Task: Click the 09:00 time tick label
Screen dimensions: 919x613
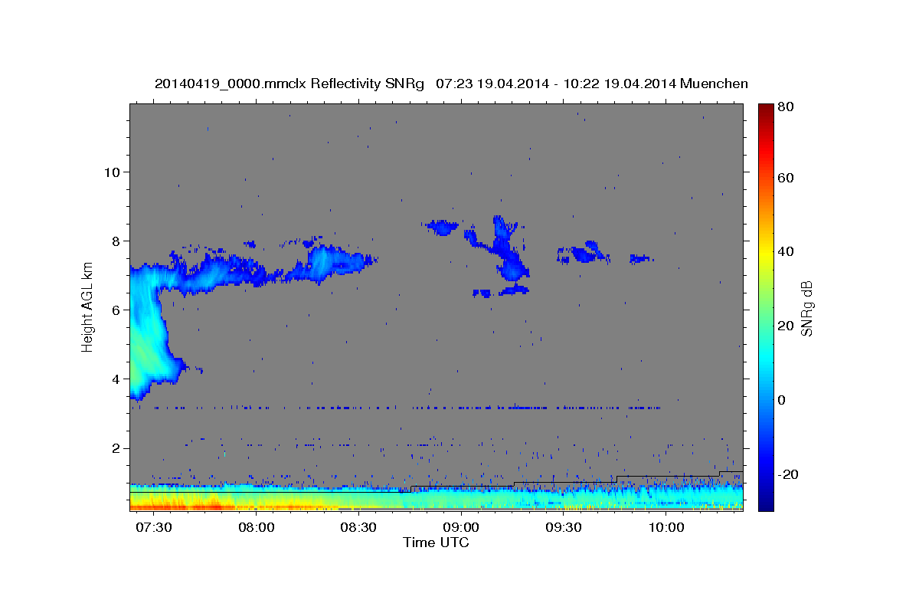Action: click(461, 528)
